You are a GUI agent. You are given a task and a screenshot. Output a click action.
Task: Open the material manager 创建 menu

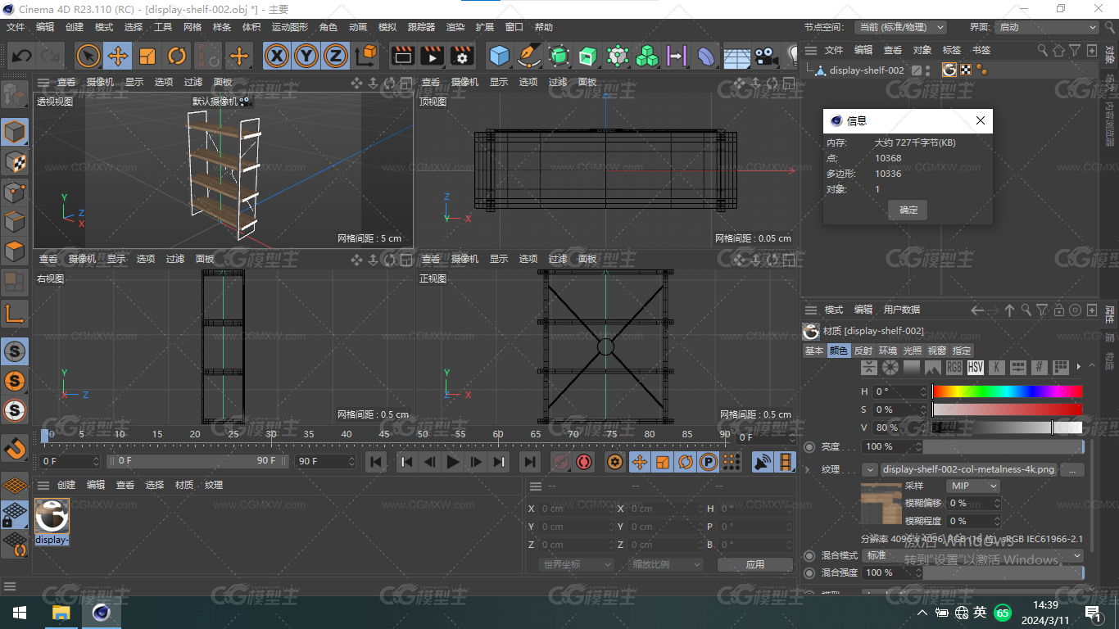click(x=66, y=485)
